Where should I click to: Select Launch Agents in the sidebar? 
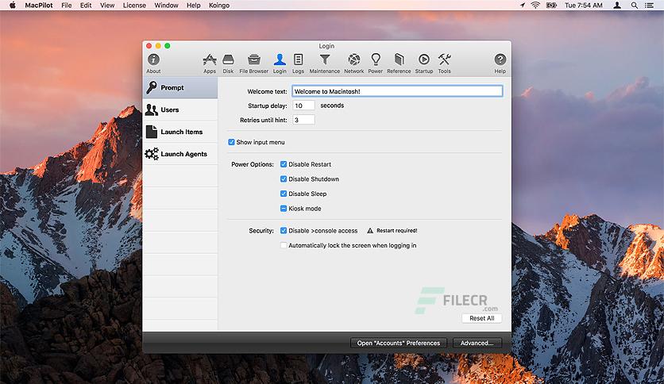click(180, 154)
